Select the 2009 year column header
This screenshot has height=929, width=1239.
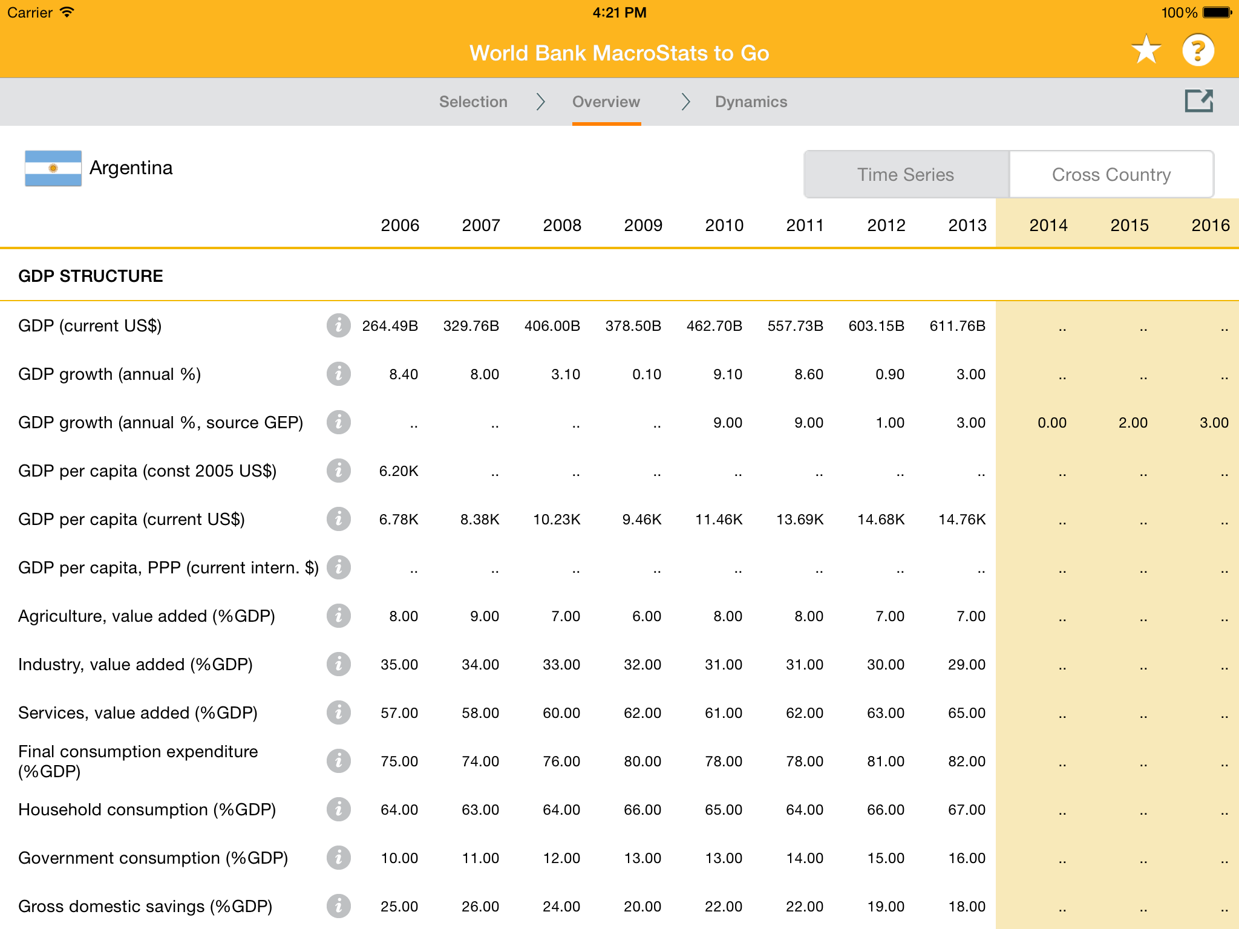643,225
